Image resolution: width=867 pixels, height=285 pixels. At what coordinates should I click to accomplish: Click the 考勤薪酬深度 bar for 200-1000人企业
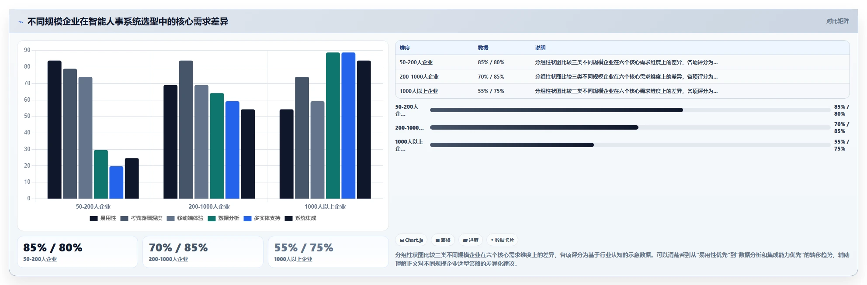point(186,130)
